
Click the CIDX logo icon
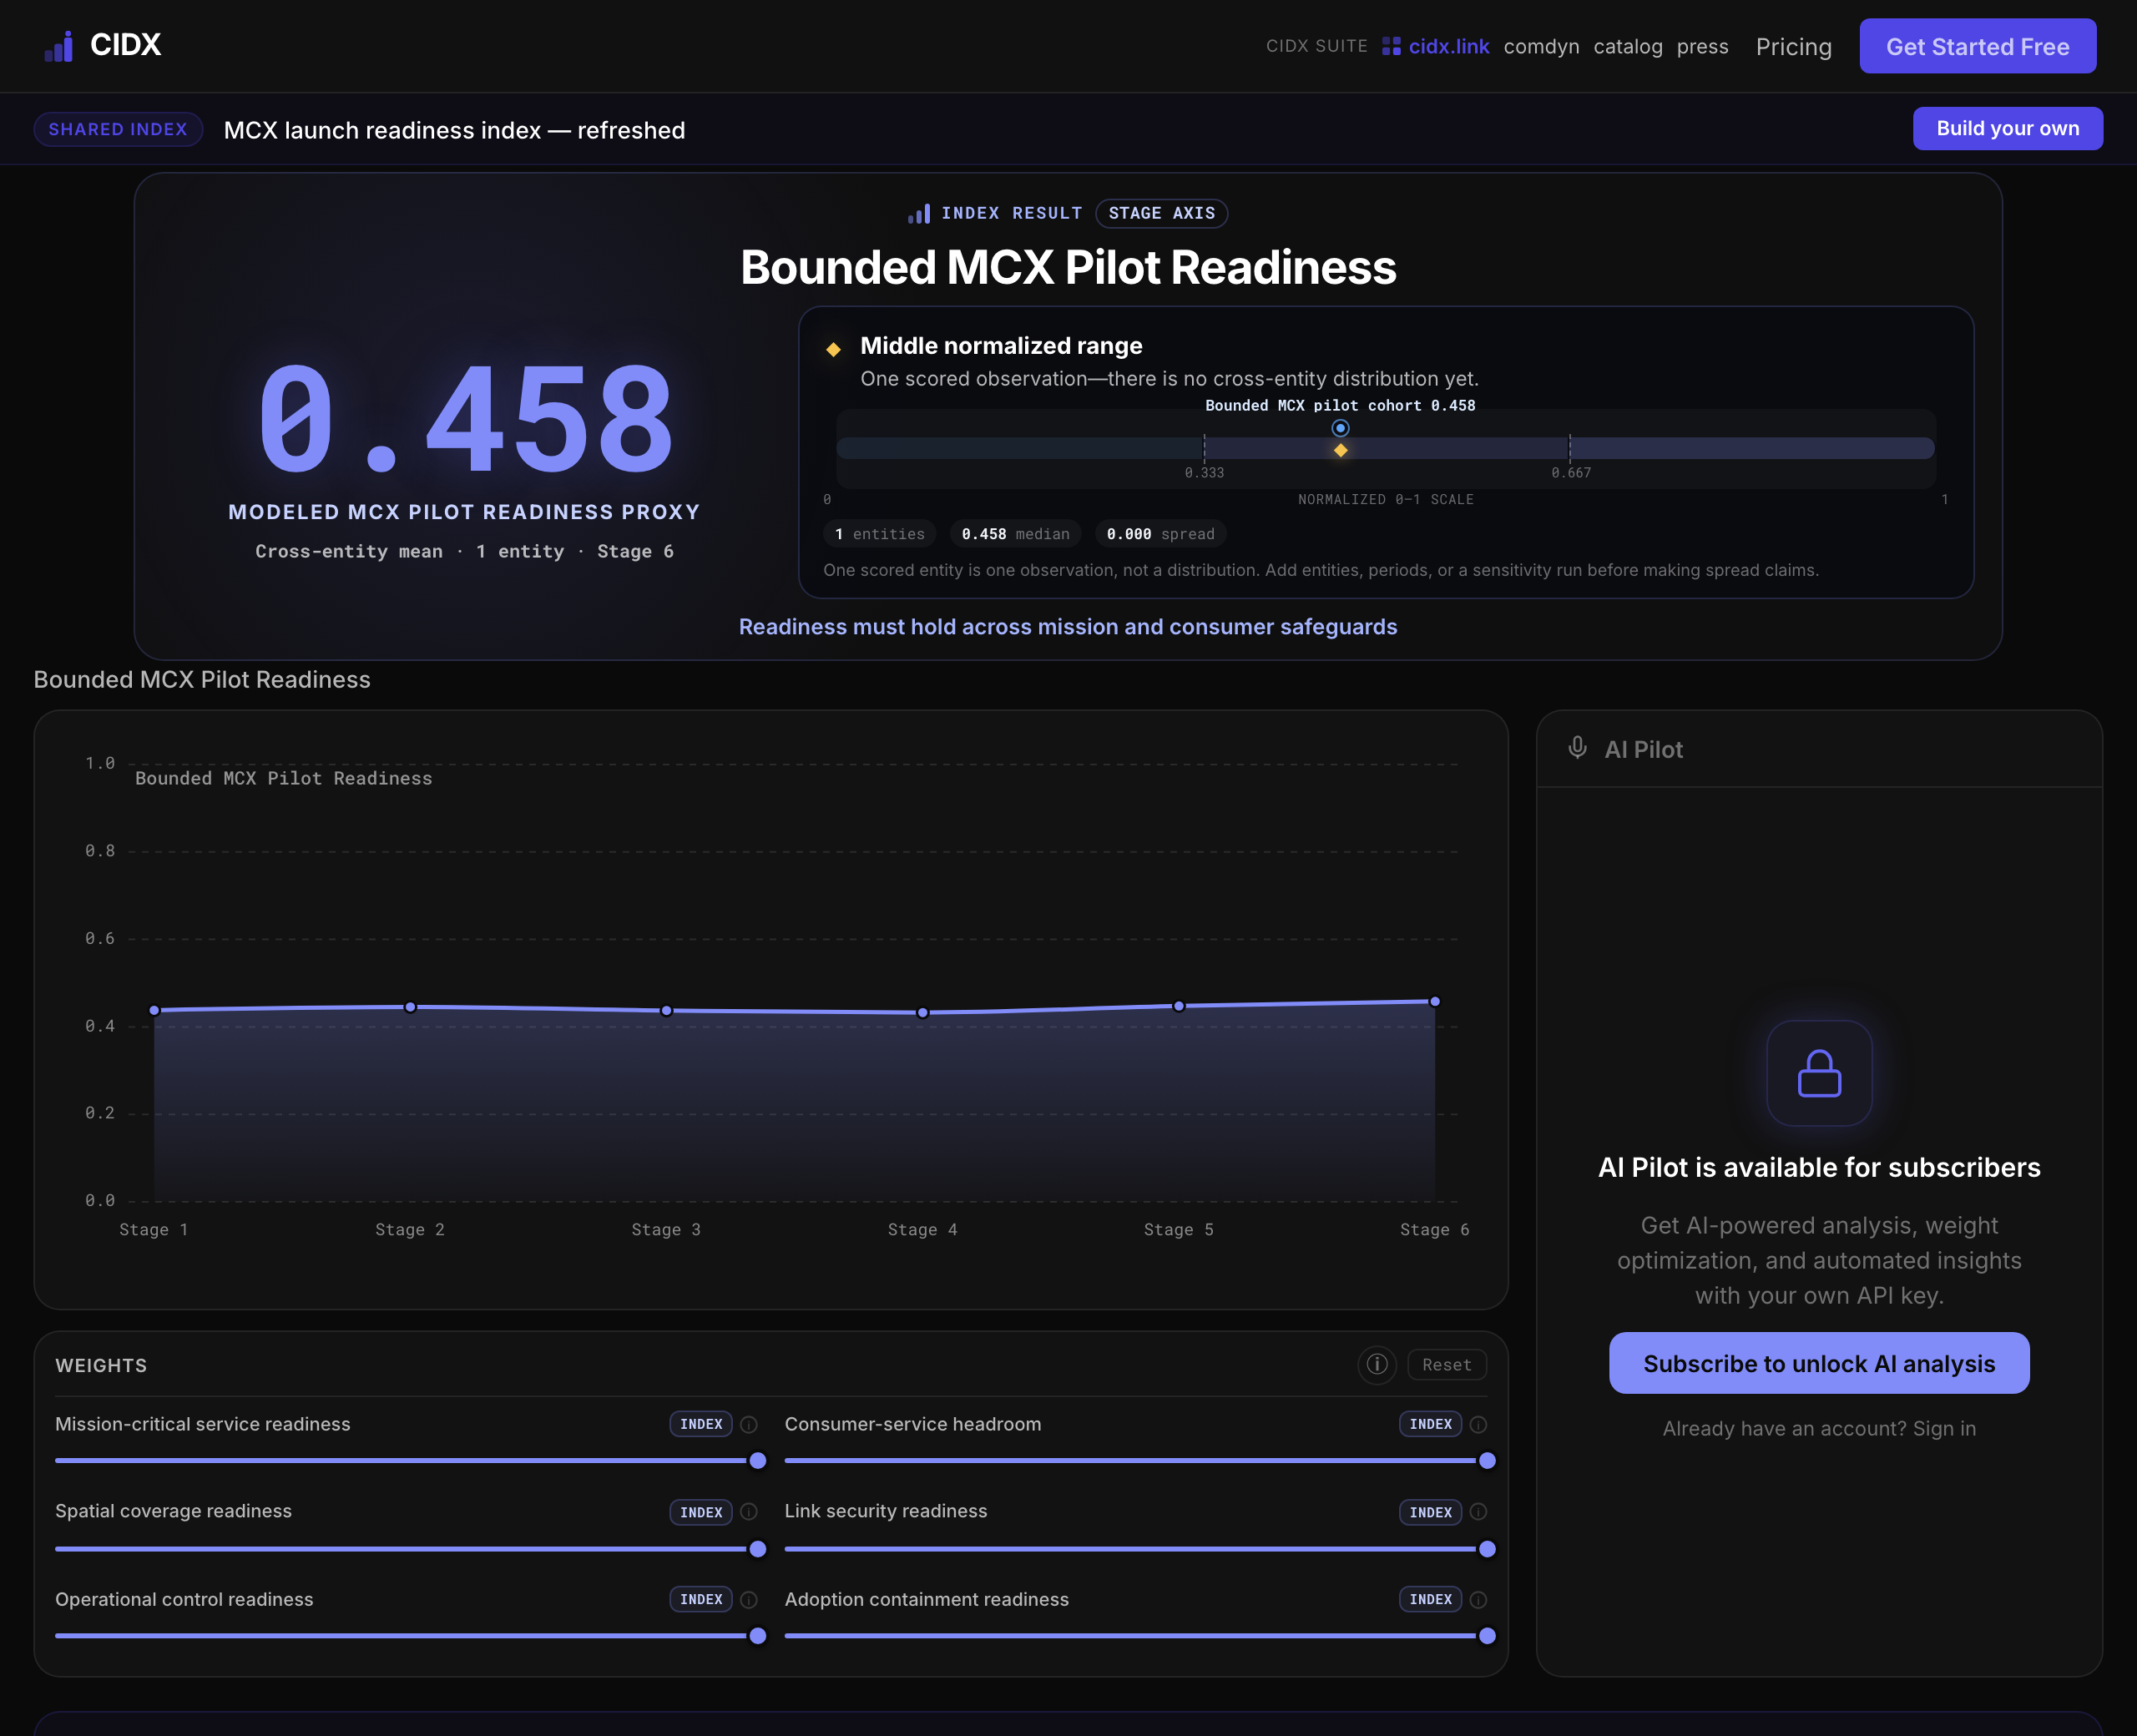(59, 46)
